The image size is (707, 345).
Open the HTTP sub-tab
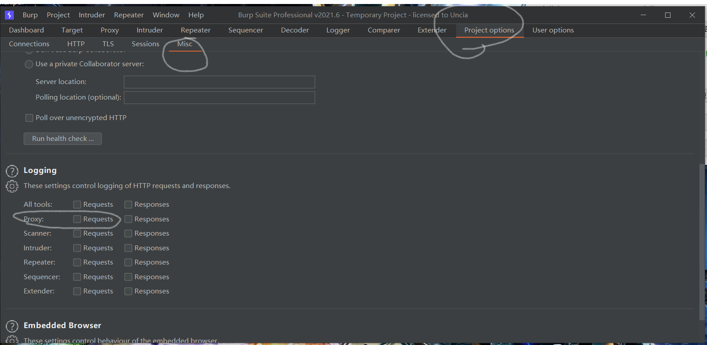coord(76,44)
